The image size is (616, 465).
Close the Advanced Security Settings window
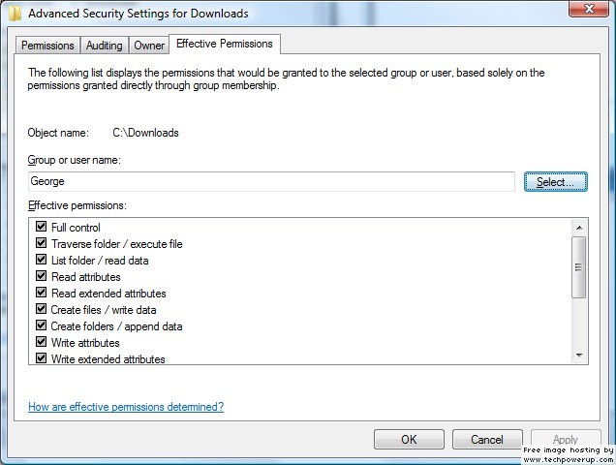coord(588,9)
